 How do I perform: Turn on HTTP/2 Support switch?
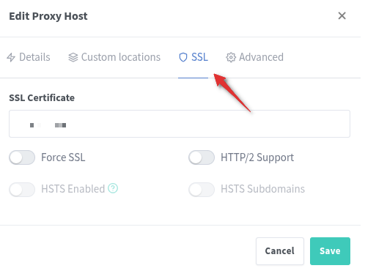tap(202, 157)
